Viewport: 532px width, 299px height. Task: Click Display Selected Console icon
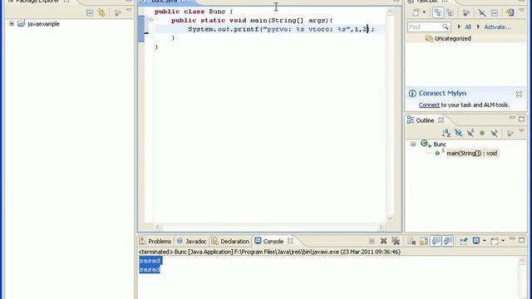click(x=476, y=241)
